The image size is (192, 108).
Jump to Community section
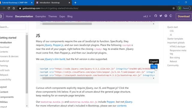(x=173, y=65)
